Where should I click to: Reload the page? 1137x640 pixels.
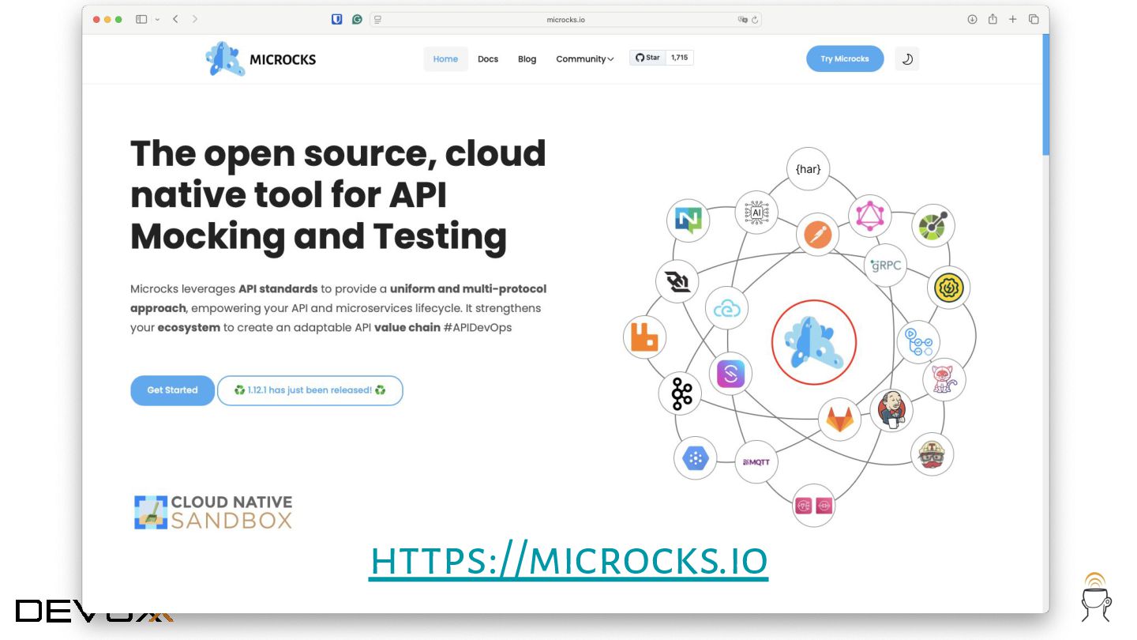[755, 20]
